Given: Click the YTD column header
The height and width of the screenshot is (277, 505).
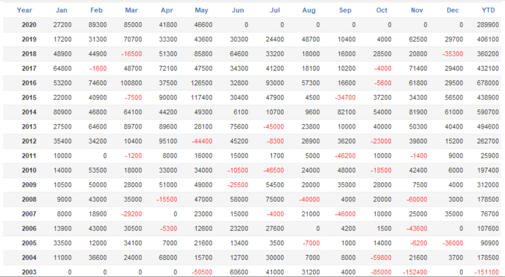Looking at the screenshot, I should click(x=488, y=10).
